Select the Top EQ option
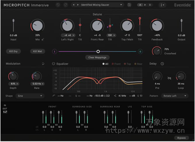Viewport: 195px width, 142px height. point(127,64)
